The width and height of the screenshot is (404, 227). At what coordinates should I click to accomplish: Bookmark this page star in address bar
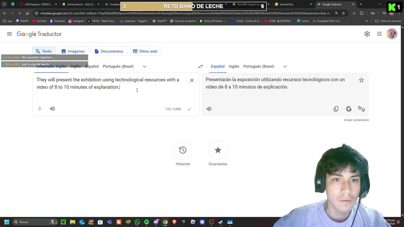tap(343, 13)
